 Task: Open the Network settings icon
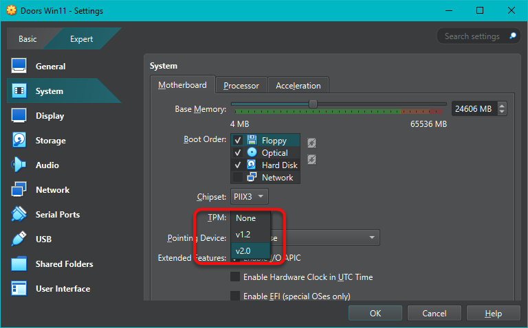pyautogui.click(x=19, y=190)
